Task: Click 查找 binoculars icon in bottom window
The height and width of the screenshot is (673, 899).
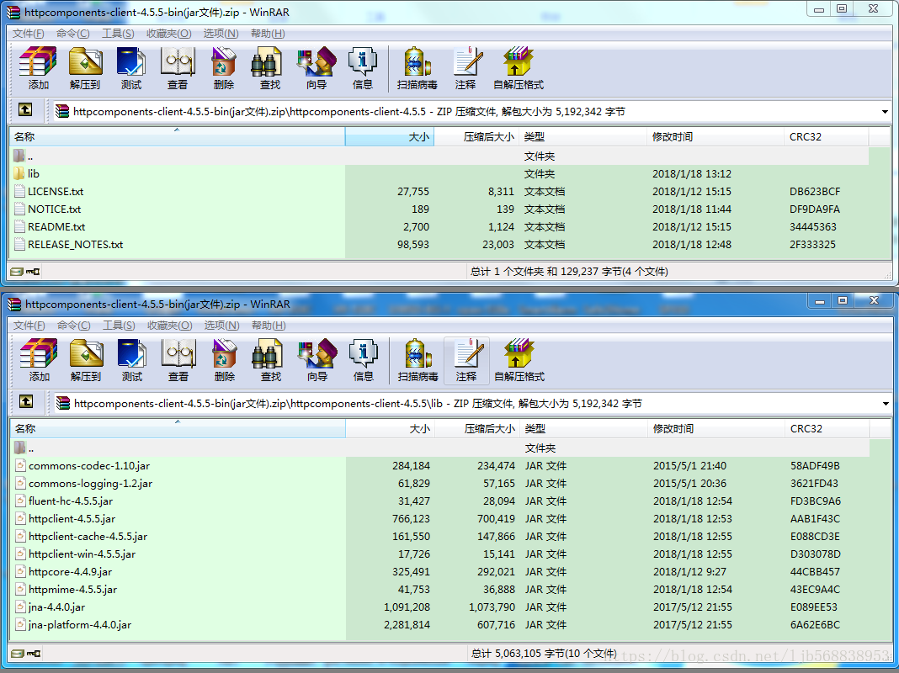Action: coord(270,360)
